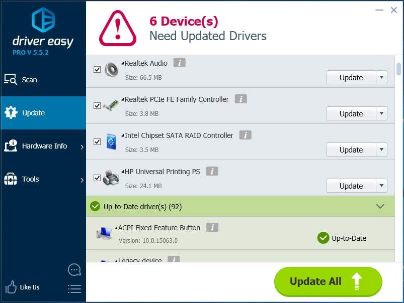Open info for Realtek Audio

coord(179,62)
